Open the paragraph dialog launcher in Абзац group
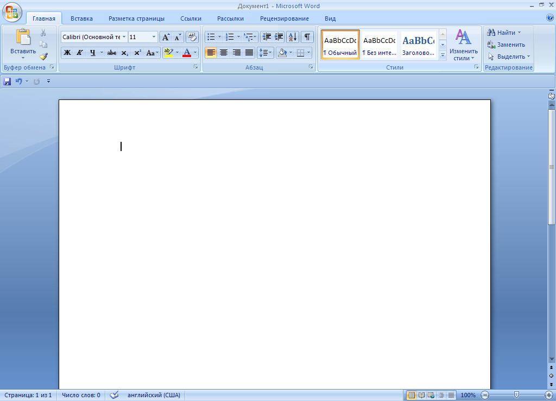The image size is (556, 401). click(311, 67)
